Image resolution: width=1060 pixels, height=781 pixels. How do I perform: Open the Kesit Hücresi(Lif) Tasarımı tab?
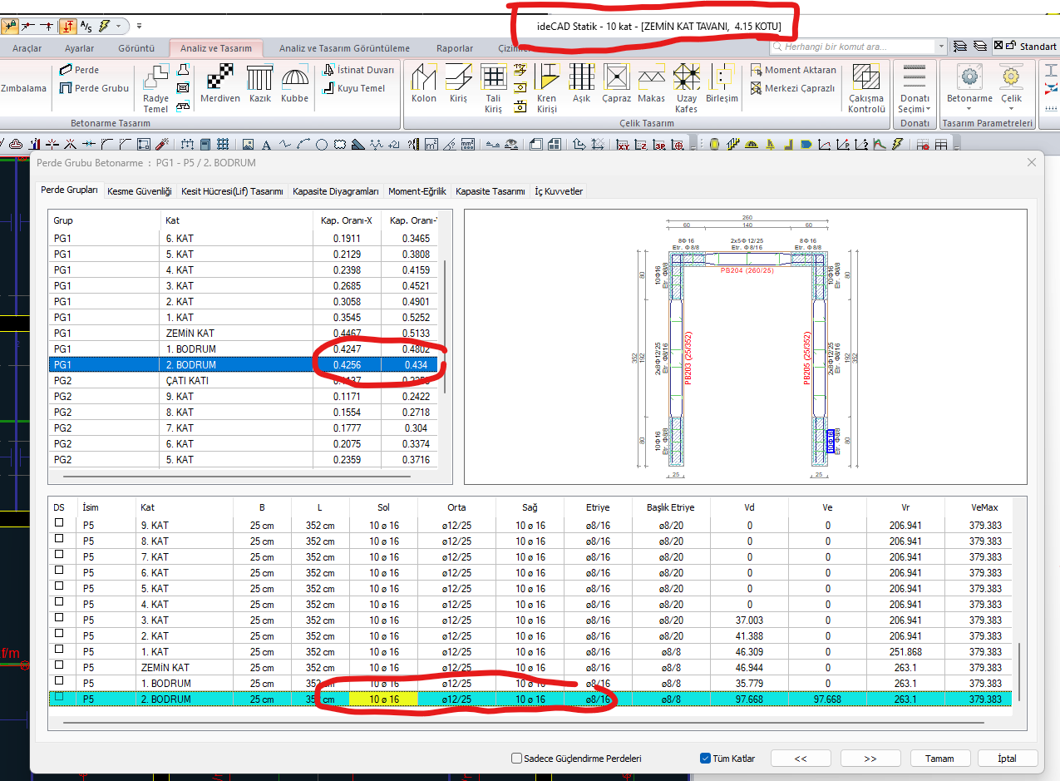pos(232,191)
